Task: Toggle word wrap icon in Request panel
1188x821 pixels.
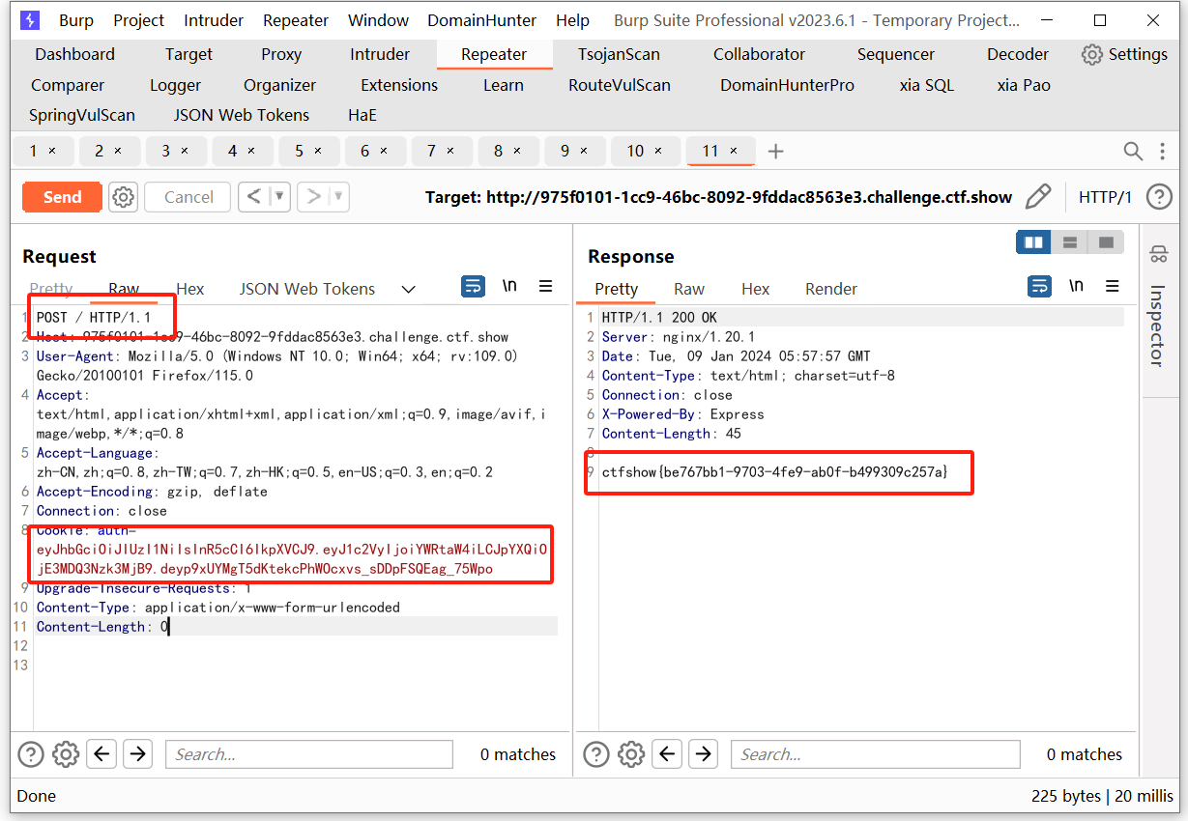Action: point(473,287)
